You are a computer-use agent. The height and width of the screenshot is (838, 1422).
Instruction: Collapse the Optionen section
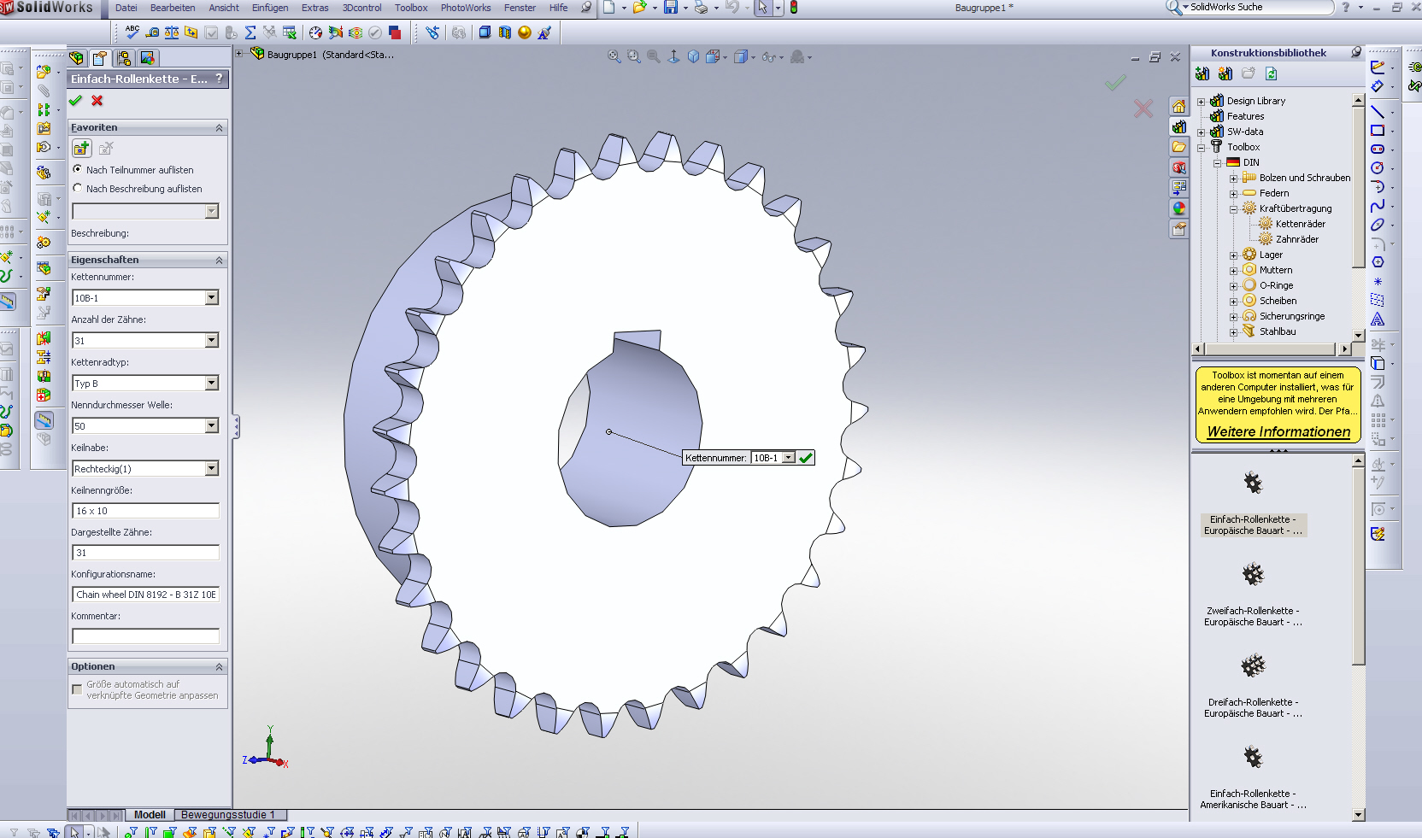(x=219, y=666)
